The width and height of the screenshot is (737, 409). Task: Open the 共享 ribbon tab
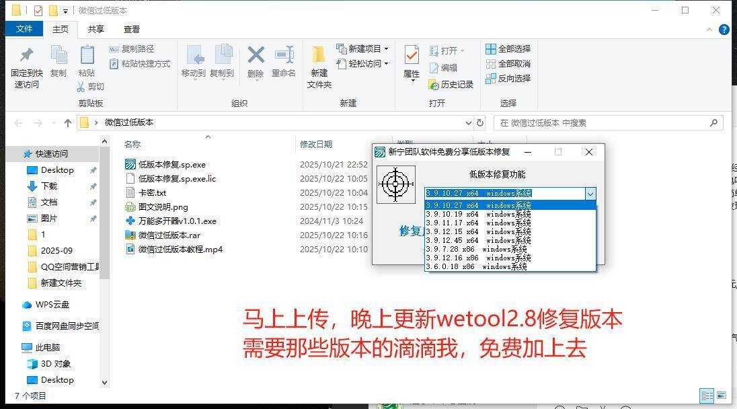click(96, 29)
